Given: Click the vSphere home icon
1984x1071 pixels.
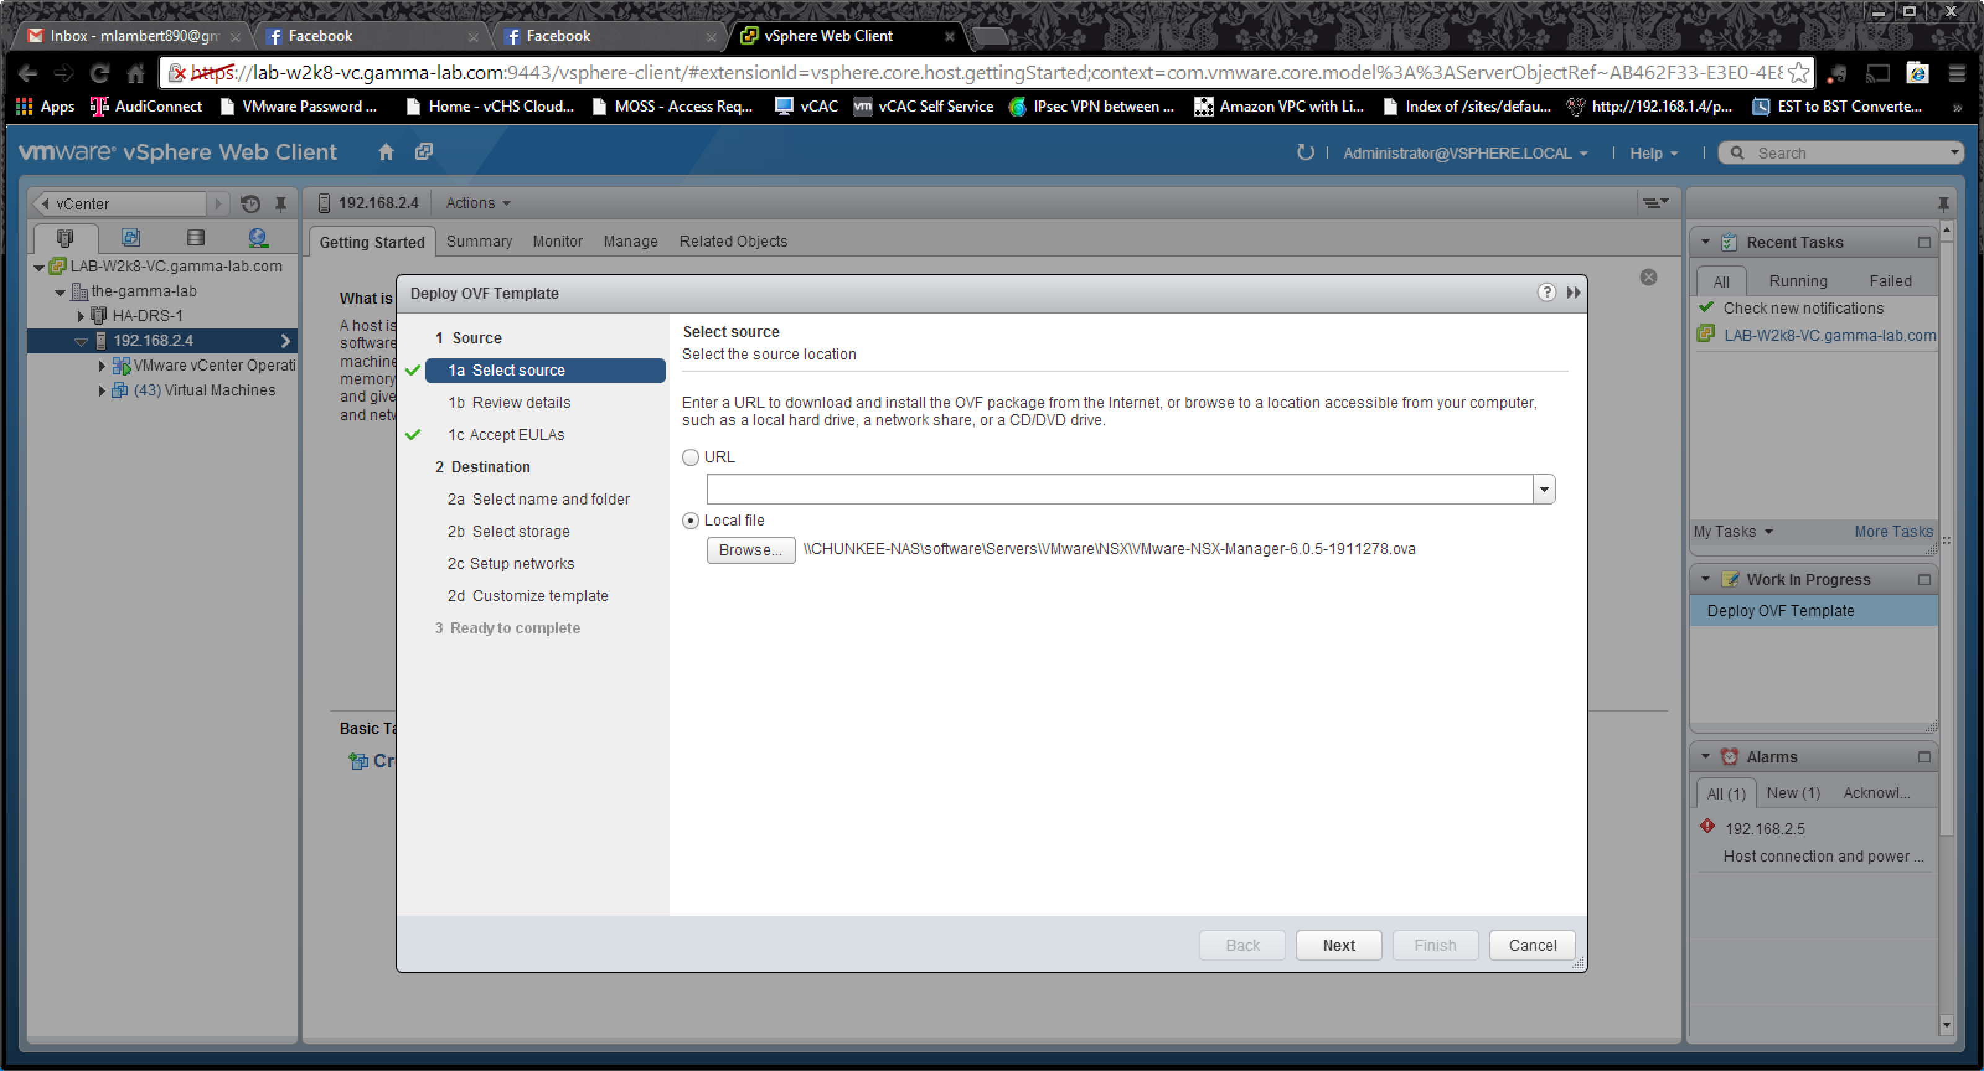Looking at the screenshot, I should [386, 152].
